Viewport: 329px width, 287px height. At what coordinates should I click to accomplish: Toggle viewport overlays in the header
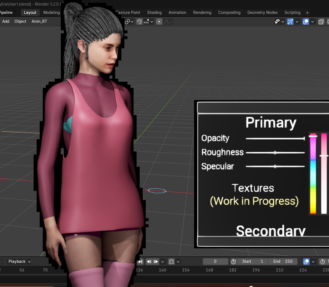pos(306,22)
